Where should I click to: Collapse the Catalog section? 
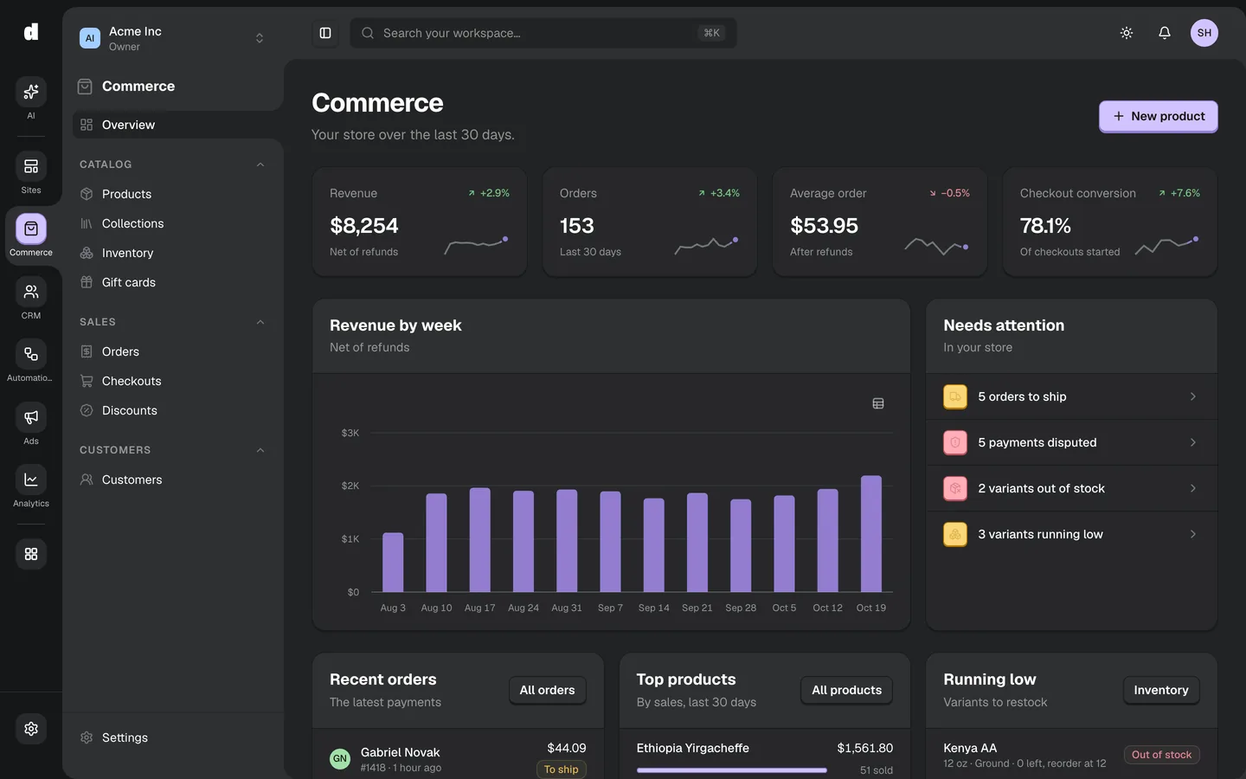coord(260,164)
